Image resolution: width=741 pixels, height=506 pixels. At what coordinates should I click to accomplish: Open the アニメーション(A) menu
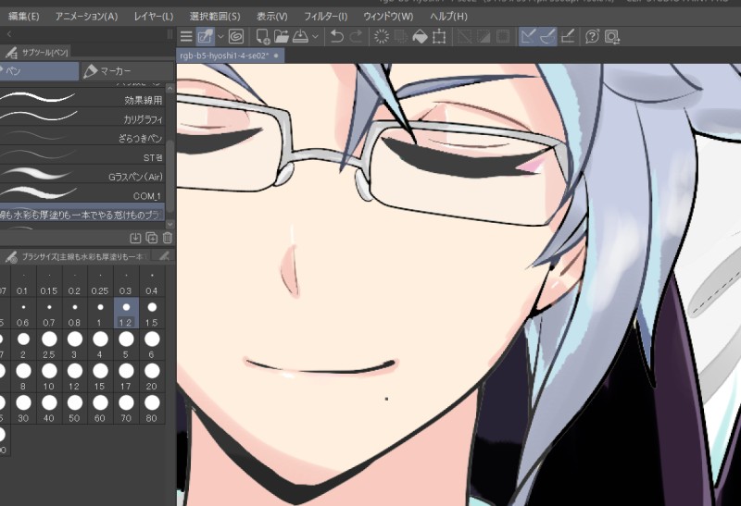click(x=86, y=17)
